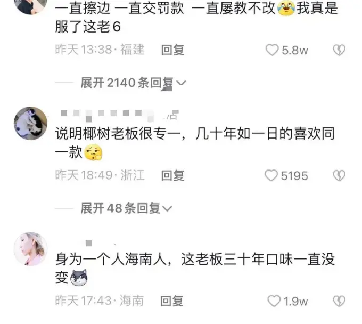
Task: Like the Fujian comment with 5.8w likes
Action: click(x=272, y=50)
